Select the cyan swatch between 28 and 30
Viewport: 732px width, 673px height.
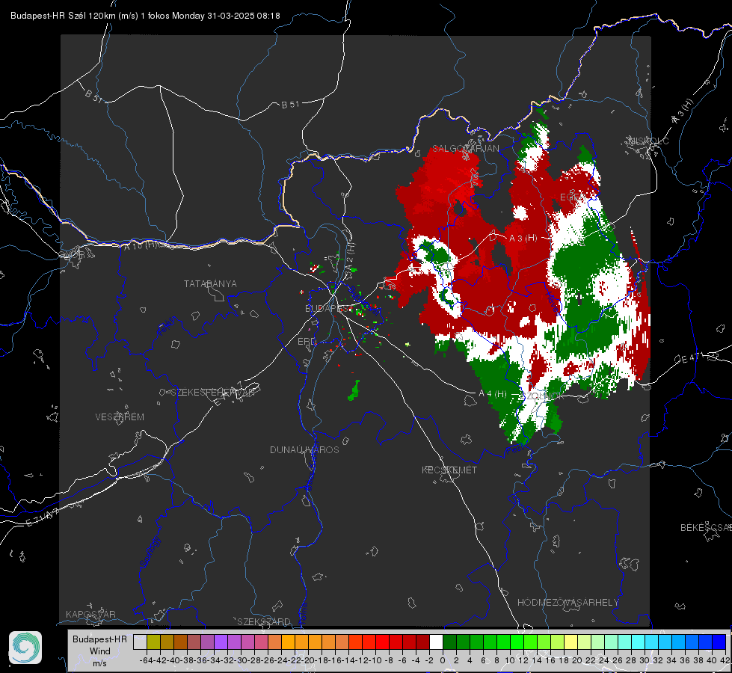[638, 642]
